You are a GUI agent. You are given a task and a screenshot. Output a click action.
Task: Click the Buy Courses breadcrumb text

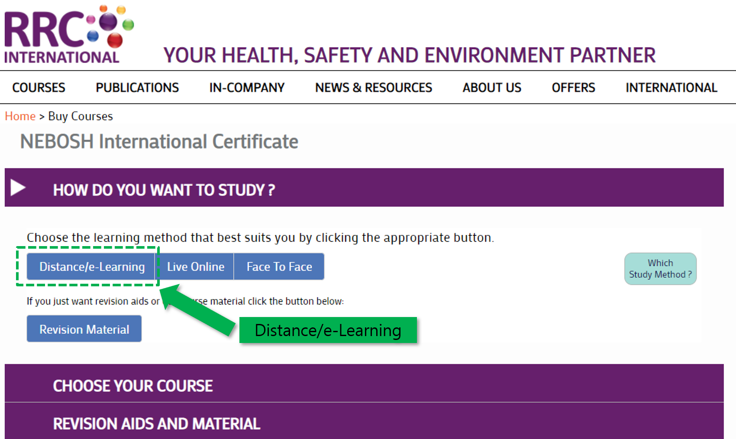[x=81, y=116]
